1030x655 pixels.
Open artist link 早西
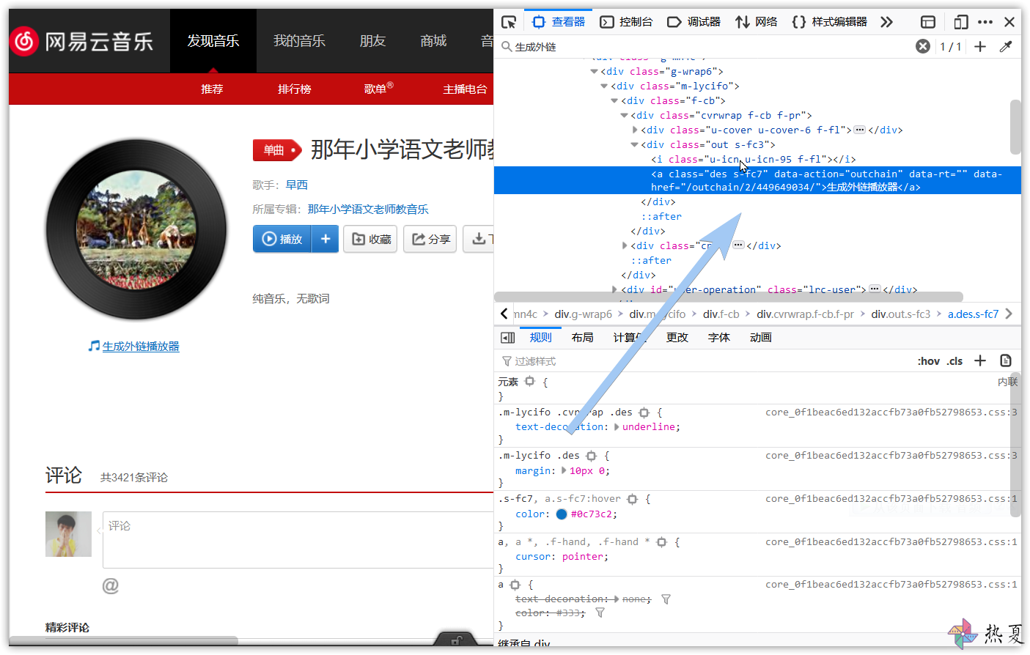point(297,185)
